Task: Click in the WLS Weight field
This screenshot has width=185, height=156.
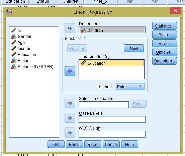Action: (112, 134)
